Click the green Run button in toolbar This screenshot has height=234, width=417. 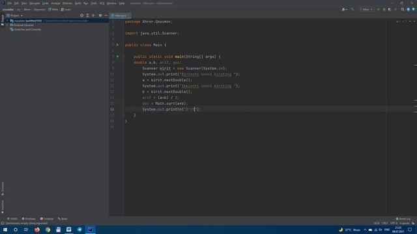[379, 9]
